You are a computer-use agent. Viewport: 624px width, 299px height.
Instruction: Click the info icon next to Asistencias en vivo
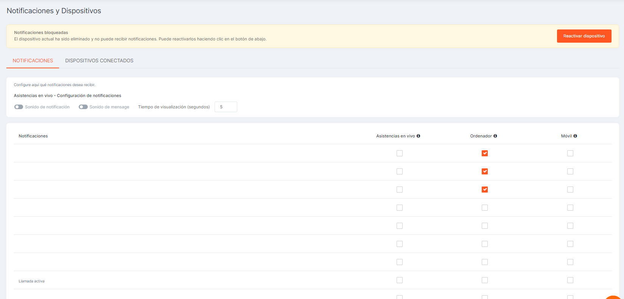click(x=418, y=136)
